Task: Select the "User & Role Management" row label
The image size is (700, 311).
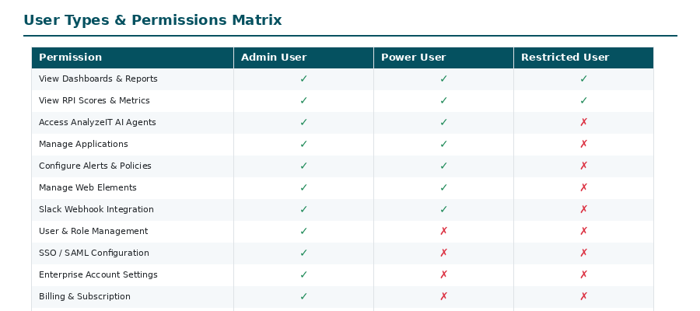Action: pyautogui.click(x=93, y=231)
